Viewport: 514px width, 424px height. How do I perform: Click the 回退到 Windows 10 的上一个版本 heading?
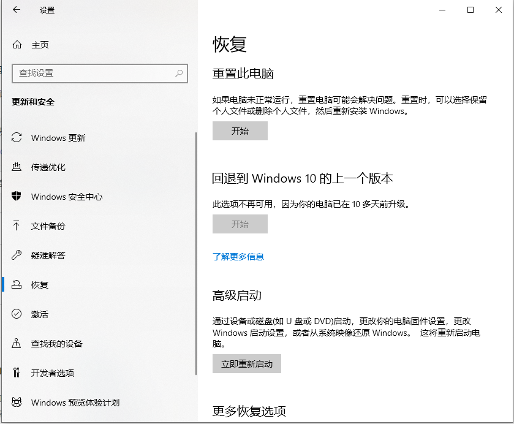tap(302, 178)
